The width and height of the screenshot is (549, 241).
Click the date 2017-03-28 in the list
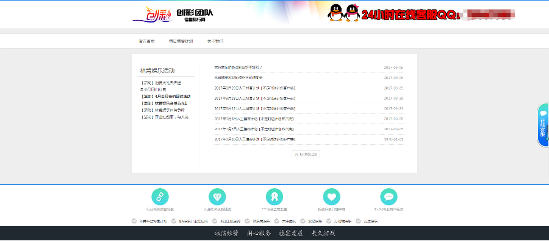tap(393, 99)
